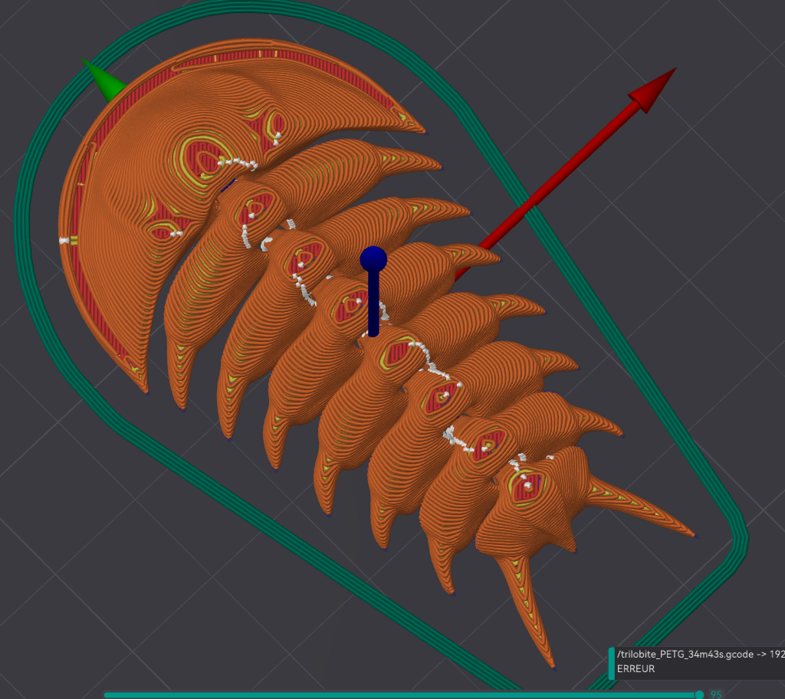Click the slider value label 95
The height and width of the screenshot is (699, 785).
click(x=716, y=694)
